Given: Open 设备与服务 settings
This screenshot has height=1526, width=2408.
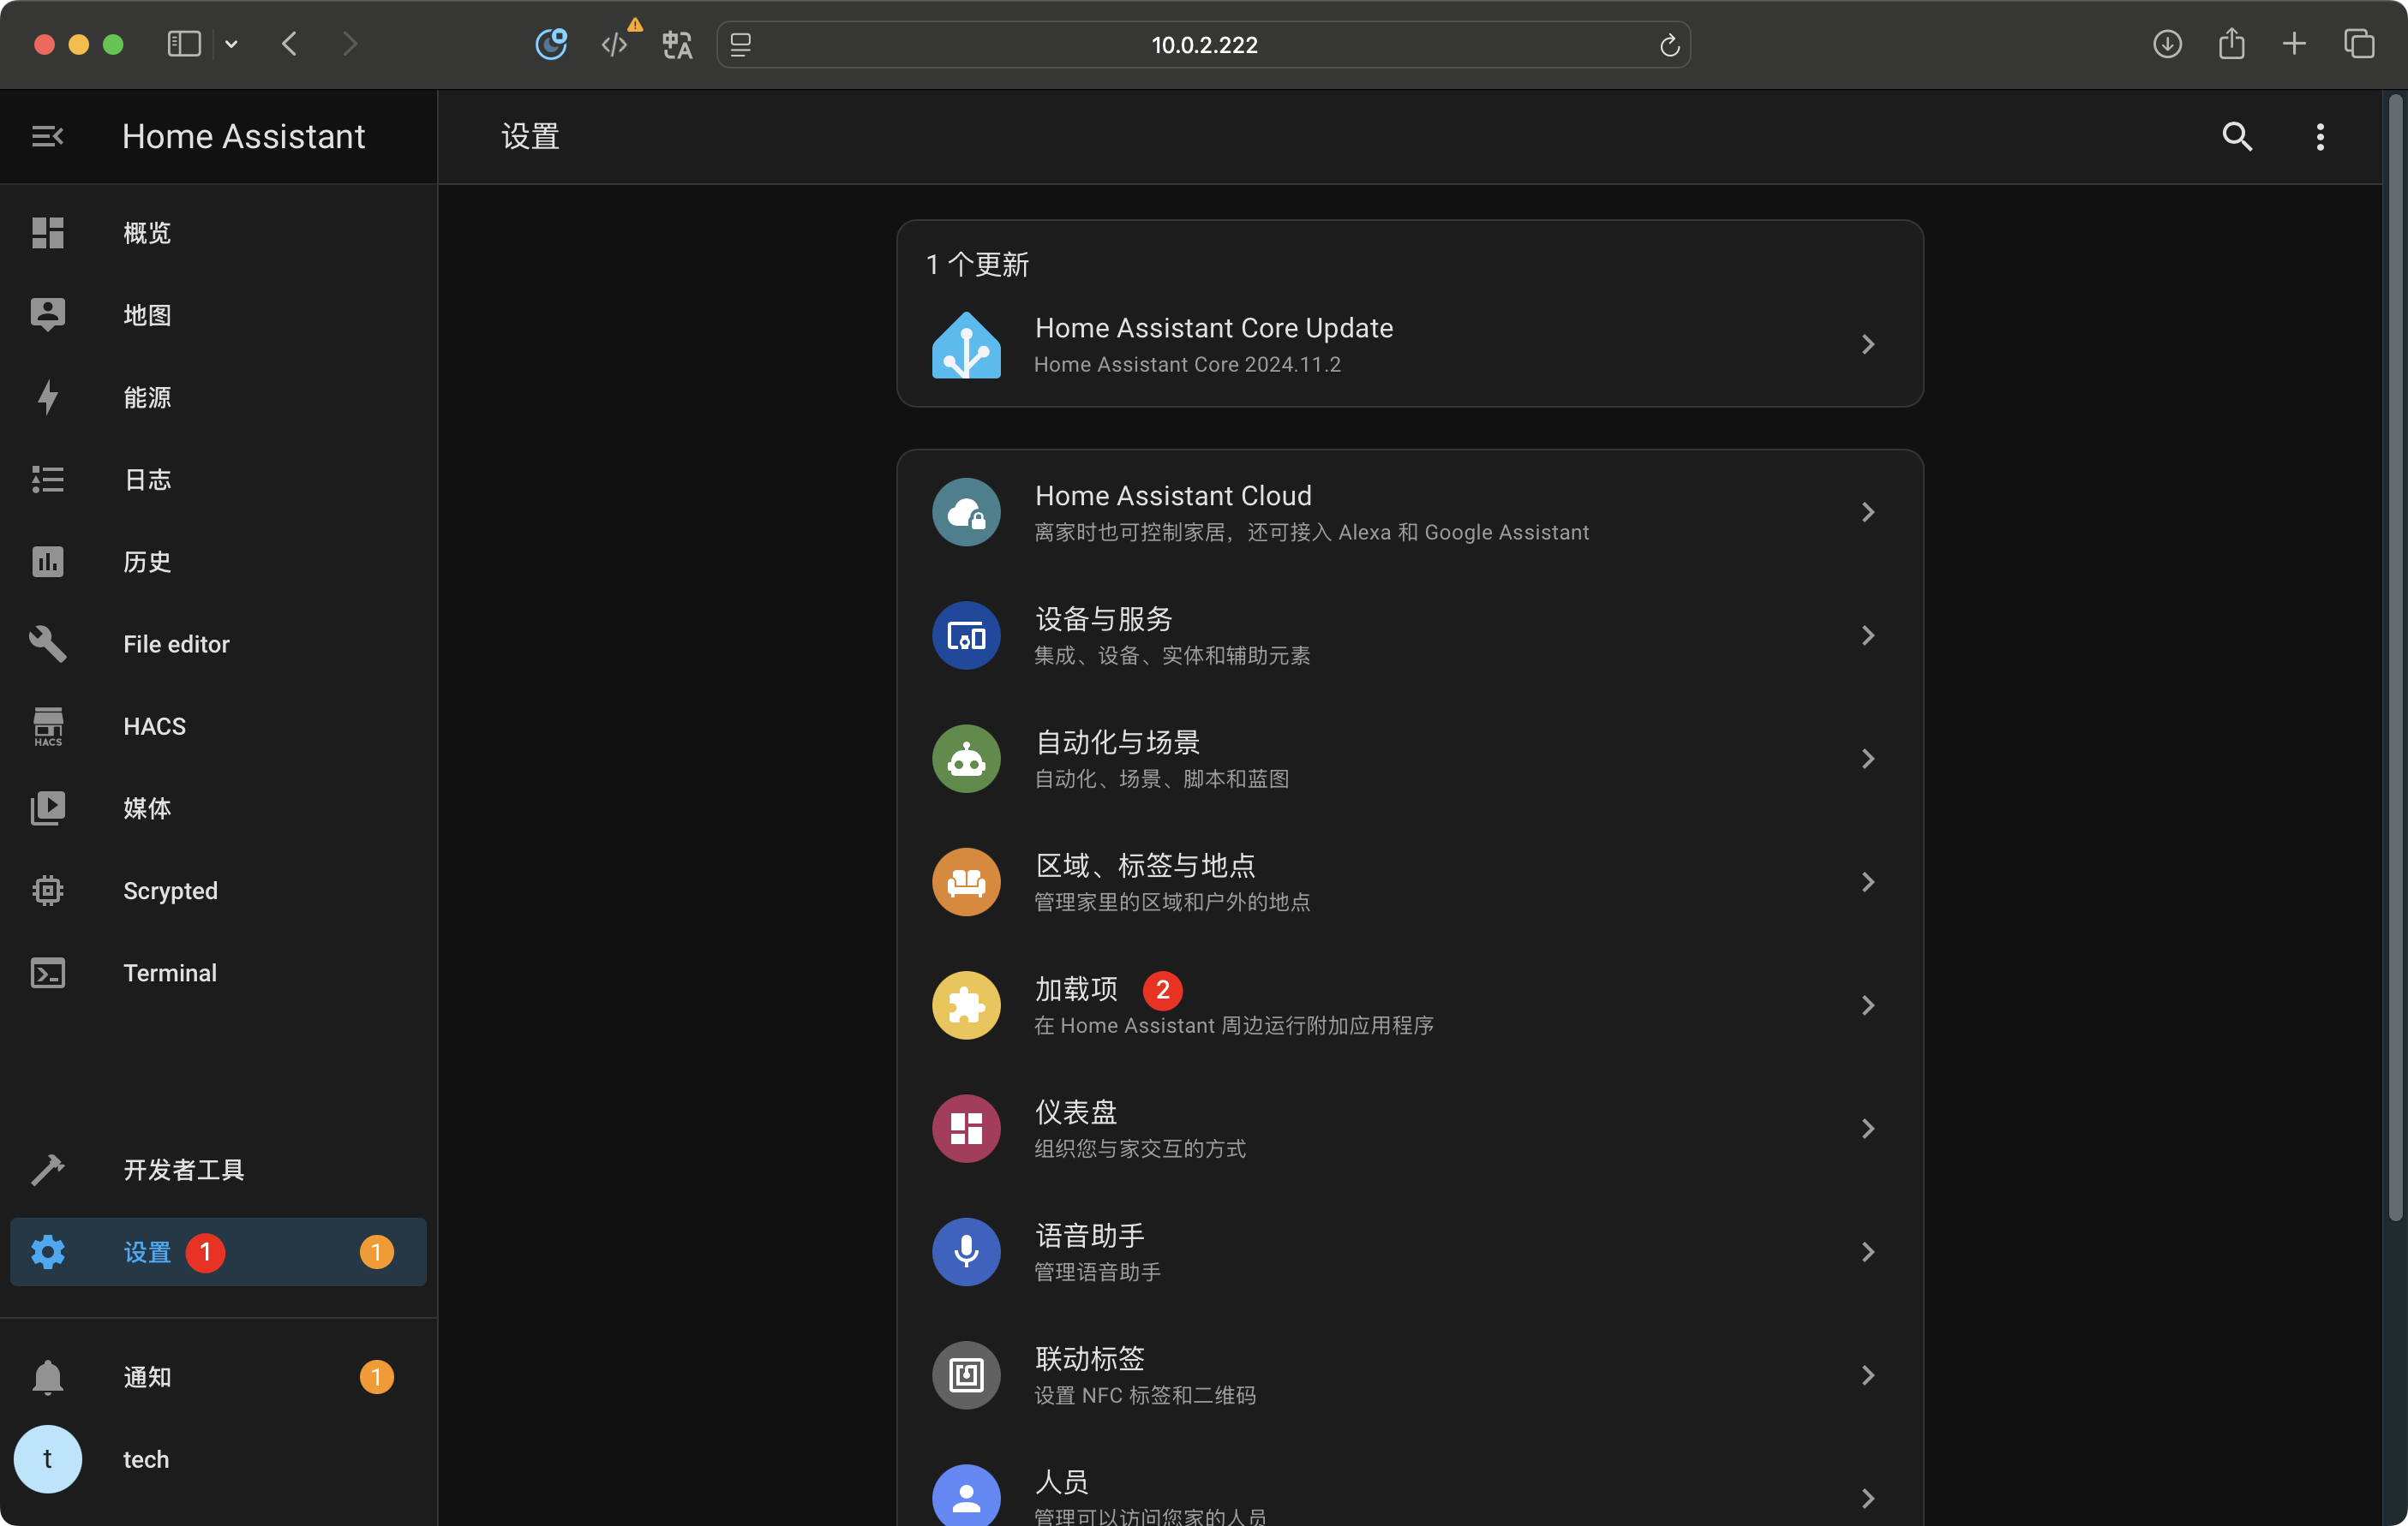Looking at the screenshot, I should 1410,635.
